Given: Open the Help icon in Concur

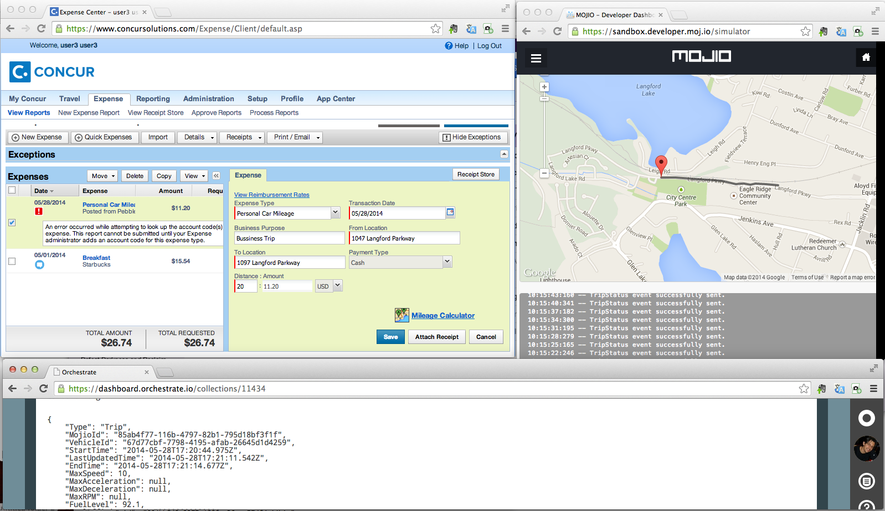Looking at the screenshot, I should point(449,46).
